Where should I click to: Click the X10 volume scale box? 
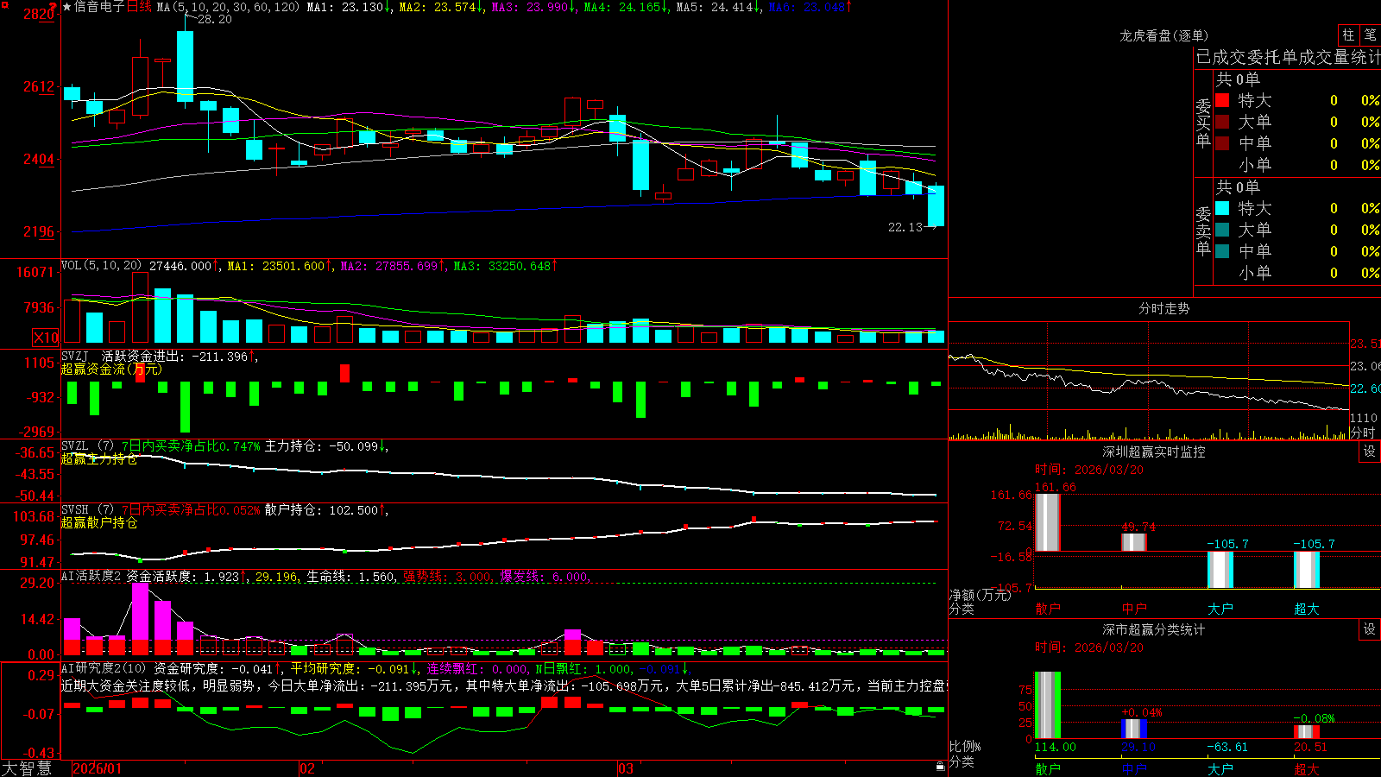click(46, 338)
